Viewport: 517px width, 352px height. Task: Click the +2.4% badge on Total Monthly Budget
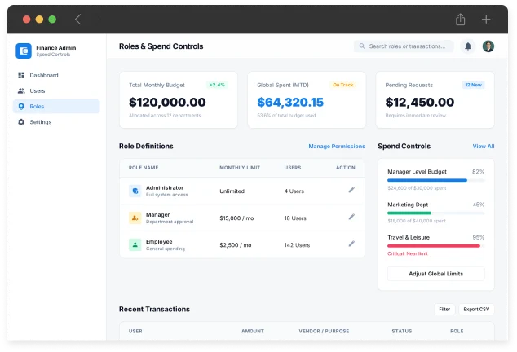click(217, 85)
